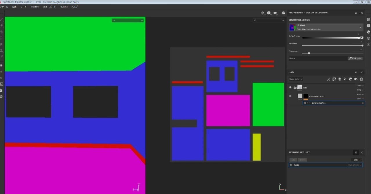Take a screenshot with the photo camera icon
371x194 pixels.
283,13
